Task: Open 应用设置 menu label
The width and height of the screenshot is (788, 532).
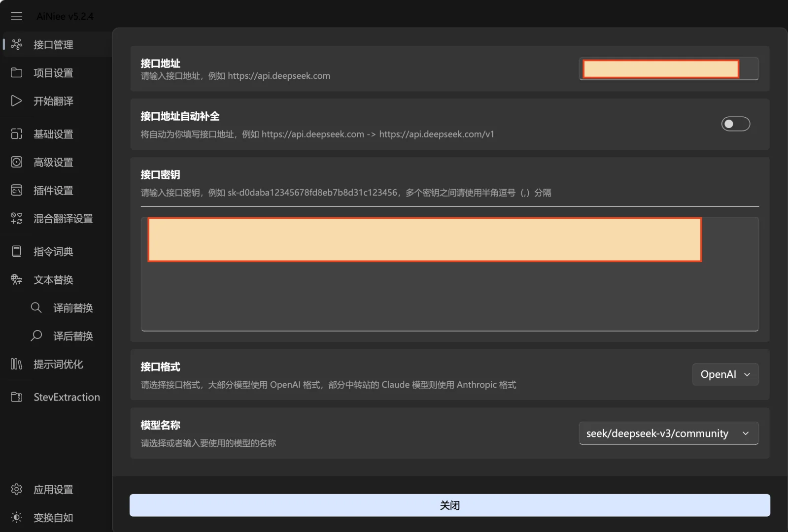Action: click(53, 490)
